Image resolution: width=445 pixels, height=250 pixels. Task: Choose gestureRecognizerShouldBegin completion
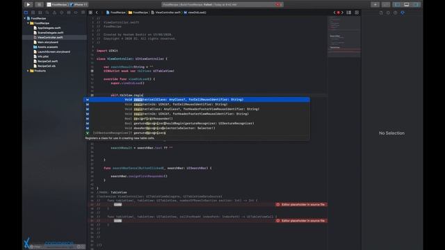pyautogui.click(x=196, y=124)
